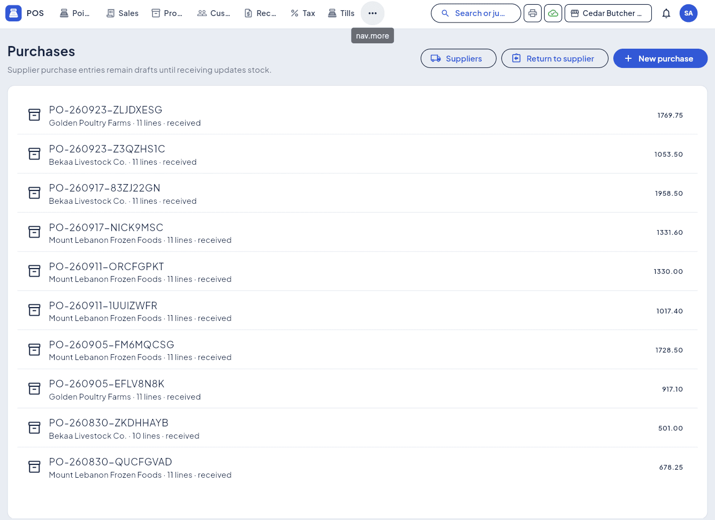Click the POS brand label
Screen dimensions: 715x520
(35, 13)
